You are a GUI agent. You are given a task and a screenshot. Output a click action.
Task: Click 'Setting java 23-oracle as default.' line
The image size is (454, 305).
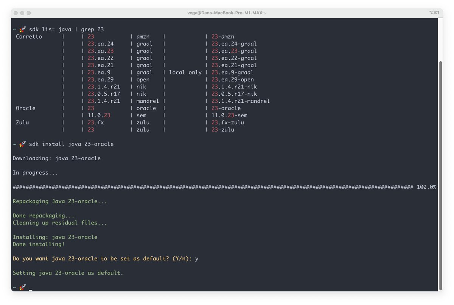coord(68,273)
